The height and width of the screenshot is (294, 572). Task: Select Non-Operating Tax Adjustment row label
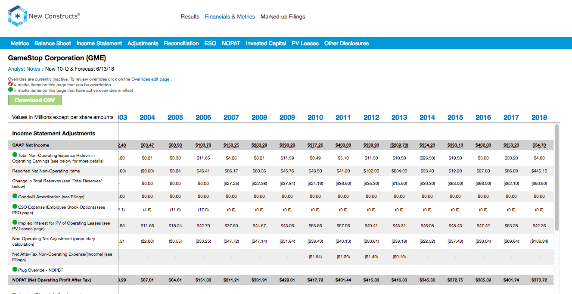coord(54,241)
